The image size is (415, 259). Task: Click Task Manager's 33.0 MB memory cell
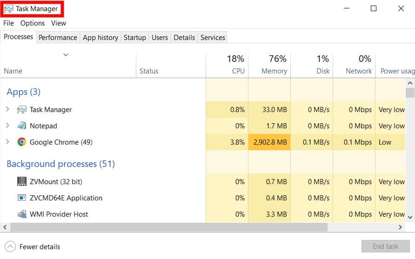(269, 110)
